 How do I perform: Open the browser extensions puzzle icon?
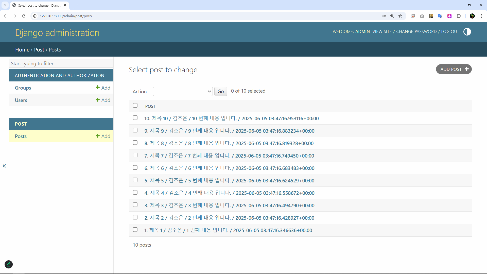pyautogui.click(x=459, y=16)
